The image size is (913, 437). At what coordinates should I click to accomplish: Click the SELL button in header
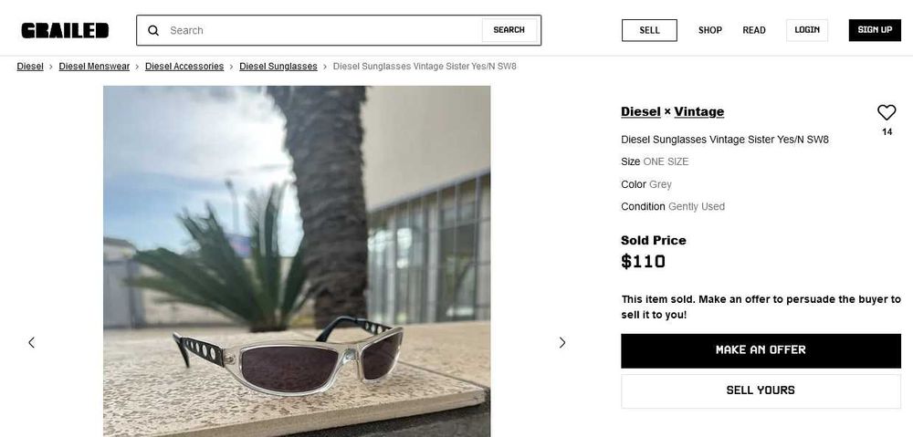[x=649, y=30]
